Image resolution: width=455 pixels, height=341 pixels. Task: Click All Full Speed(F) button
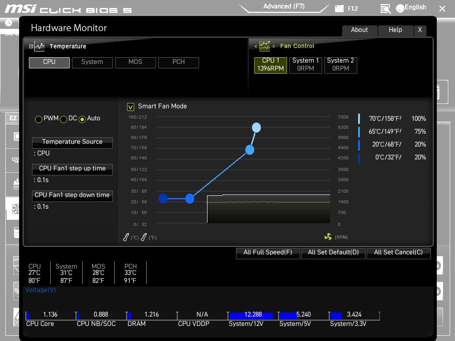(x=268, y=253)
